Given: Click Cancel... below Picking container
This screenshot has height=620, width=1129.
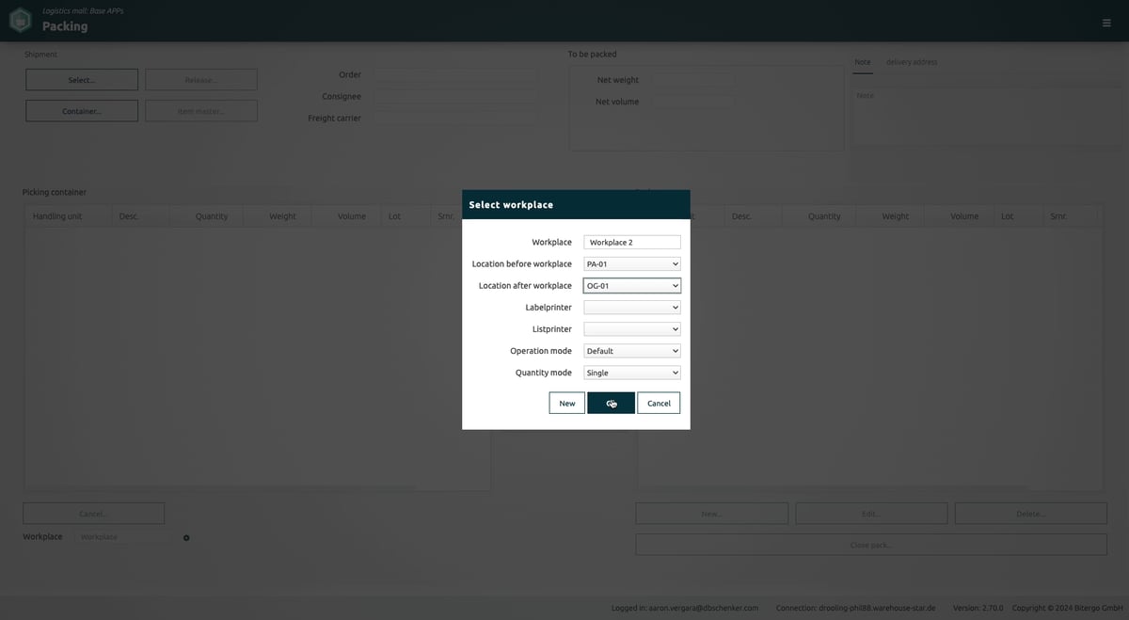Looking at the screenshot, I should click(x=94, y=514).
